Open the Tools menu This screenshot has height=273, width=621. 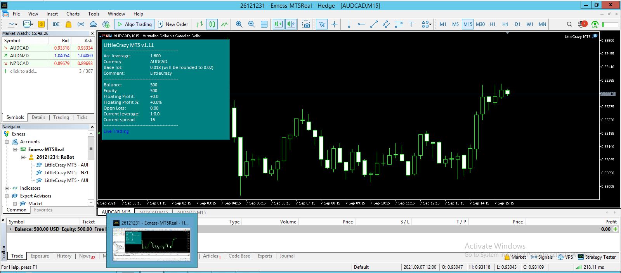point(94,14)
